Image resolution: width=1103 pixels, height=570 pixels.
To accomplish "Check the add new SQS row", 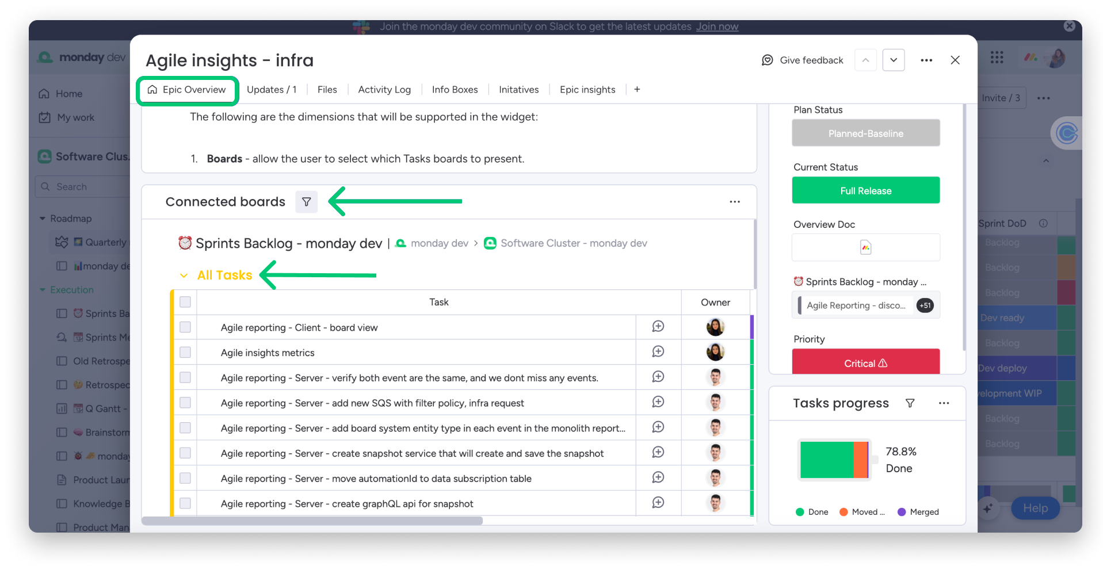I will click(x=185, y=403).
